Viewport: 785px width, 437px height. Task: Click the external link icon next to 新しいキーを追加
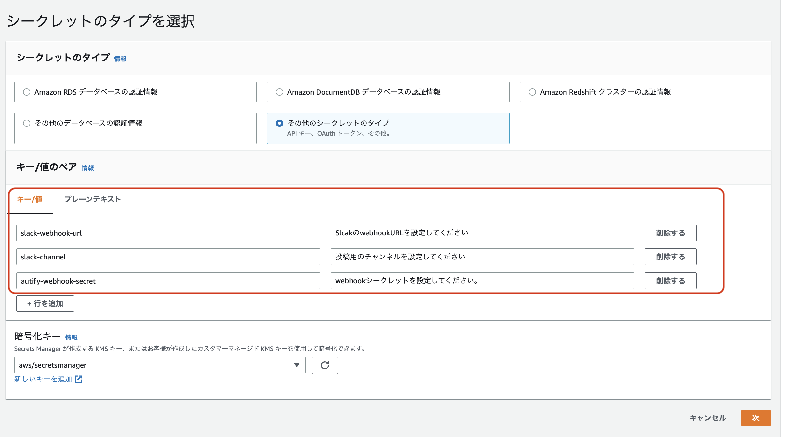click(x=79, y=379)
